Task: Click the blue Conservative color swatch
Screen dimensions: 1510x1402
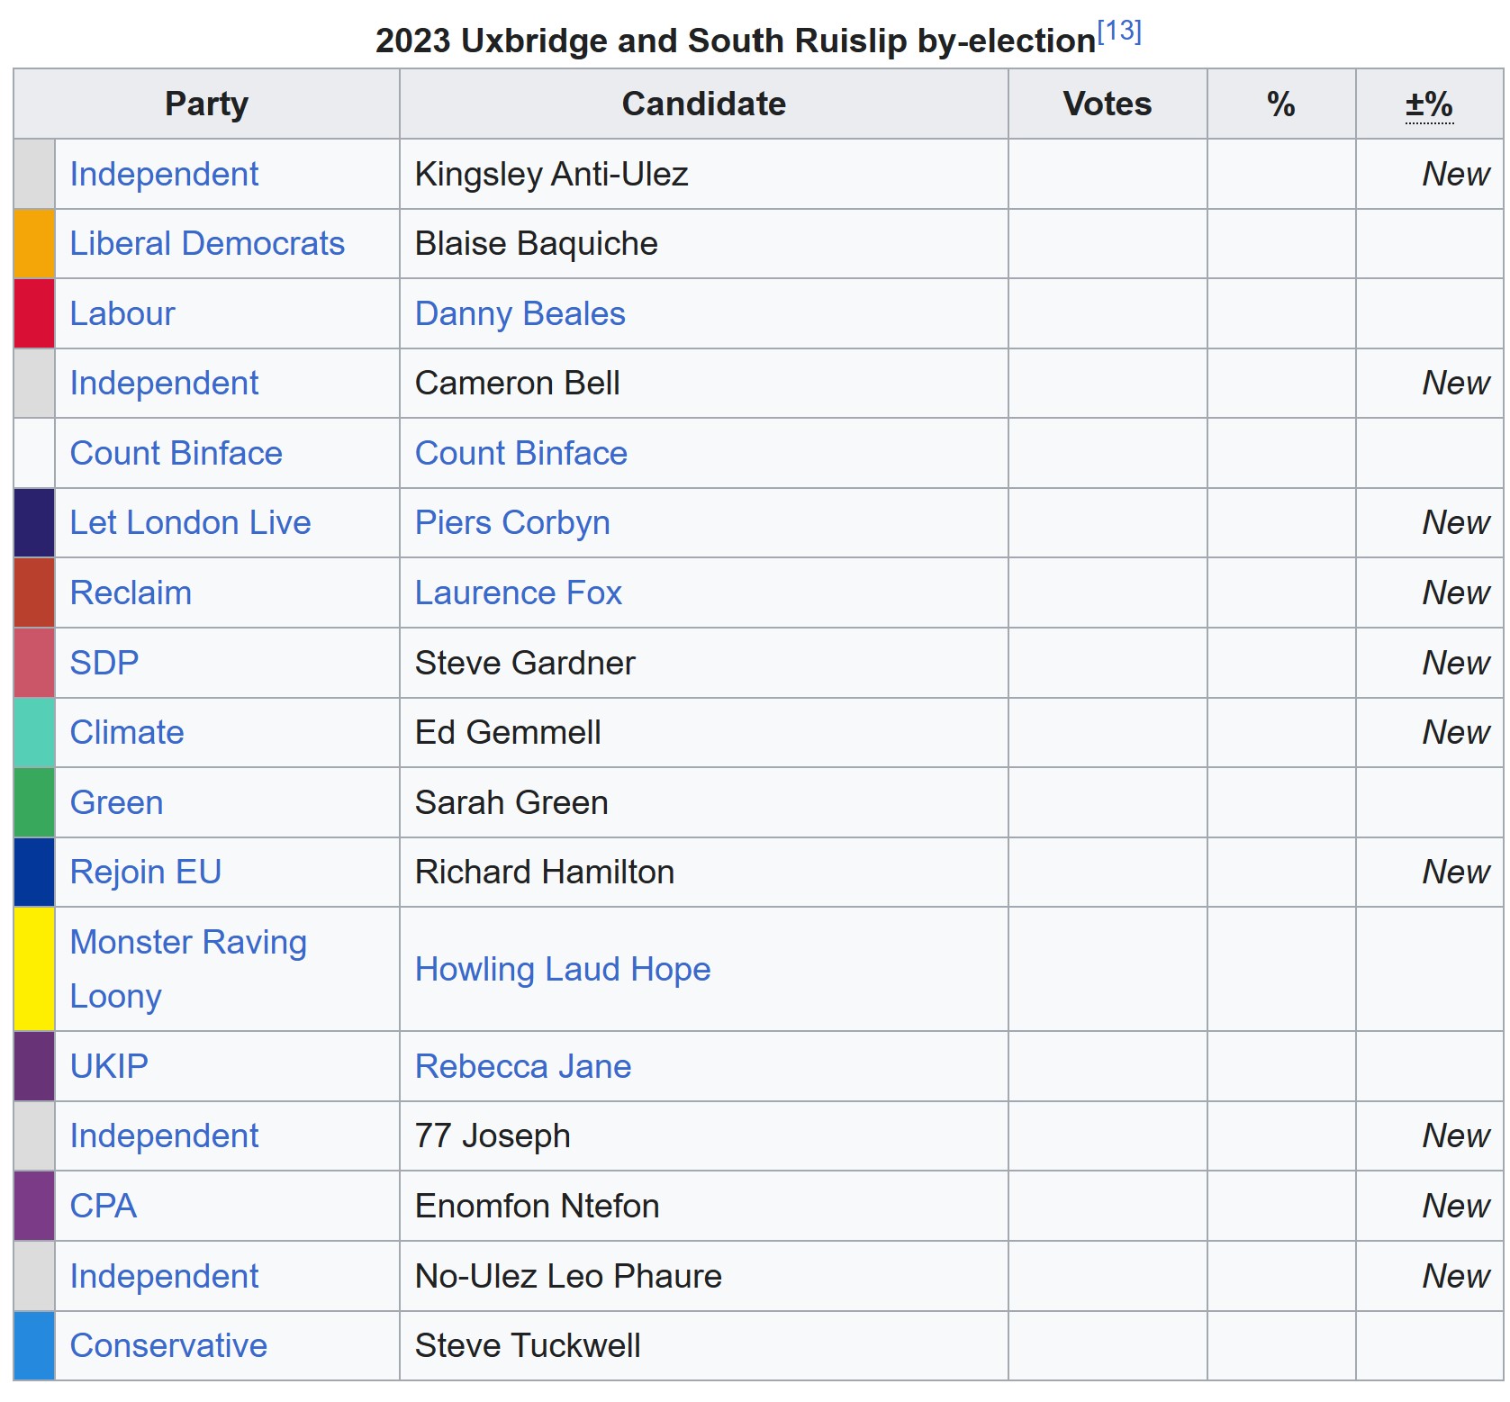Action: click(x=34, y=1346)
